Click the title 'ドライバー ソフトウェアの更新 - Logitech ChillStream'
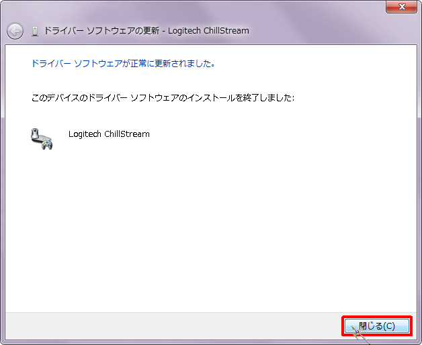Screen dimensions: 422x345 (x=146, y=31)
